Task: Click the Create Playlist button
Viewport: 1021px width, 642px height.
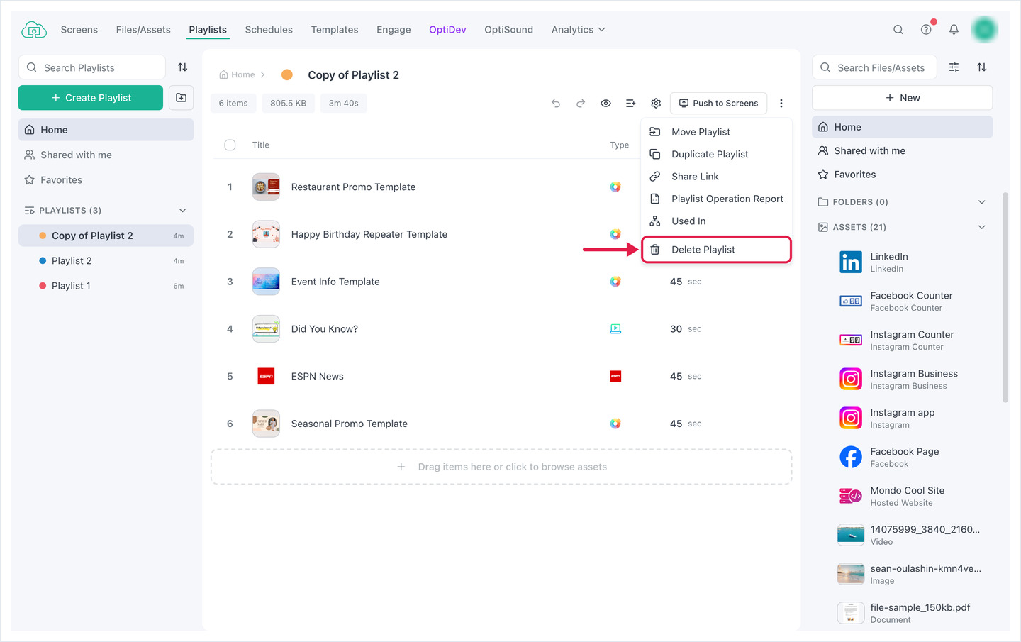Action: pos(91,98)
